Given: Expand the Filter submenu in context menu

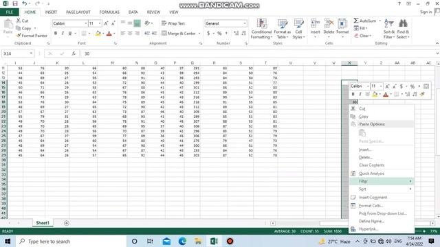Looking at the screenshot, I should point(382,181).
